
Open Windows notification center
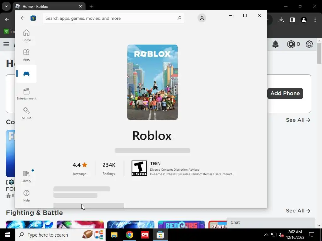[x=312, y=235]
